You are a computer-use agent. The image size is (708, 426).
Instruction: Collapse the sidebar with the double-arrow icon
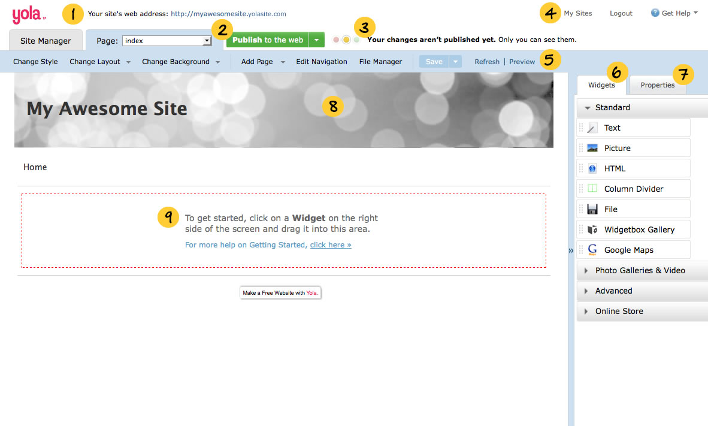pyautogui.click(x=571, y=250)
